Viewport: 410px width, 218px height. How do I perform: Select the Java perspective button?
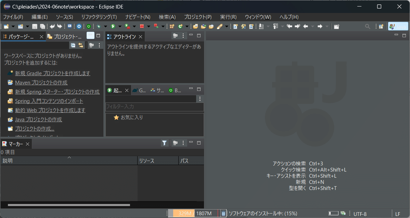398,26
